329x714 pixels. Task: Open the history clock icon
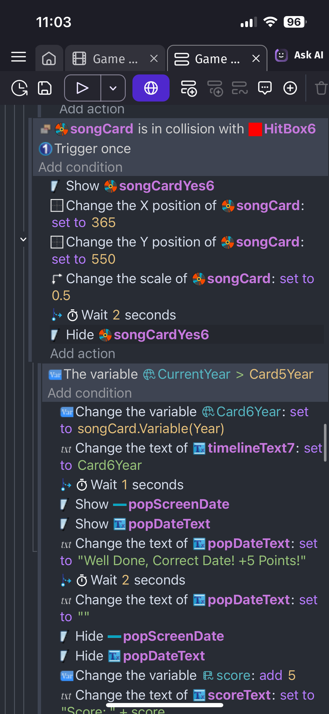(x=19, y=88)
